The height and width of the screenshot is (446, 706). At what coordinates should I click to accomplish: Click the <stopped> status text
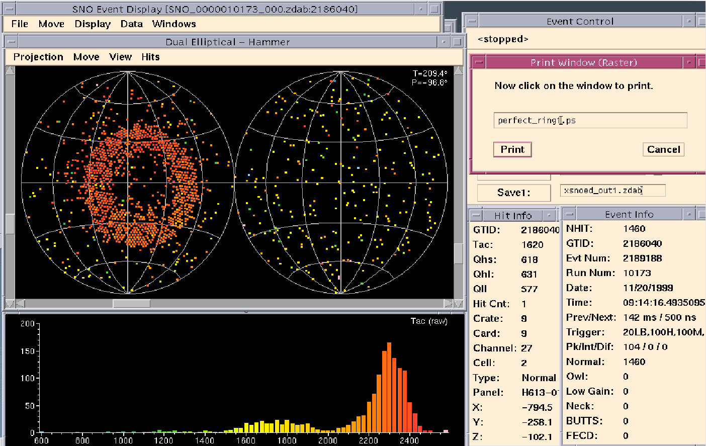point(503,39)
